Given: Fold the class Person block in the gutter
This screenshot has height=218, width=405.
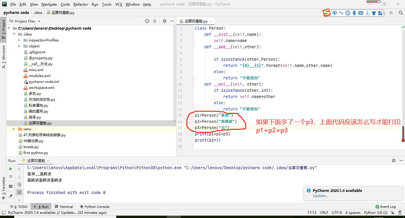Looking at the screenshot, I should [x=193, y=28].
